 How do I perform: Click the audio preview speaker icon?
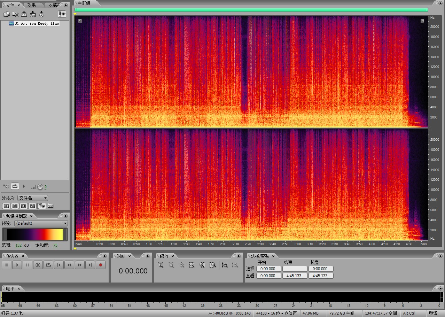[x=6, y=186]
